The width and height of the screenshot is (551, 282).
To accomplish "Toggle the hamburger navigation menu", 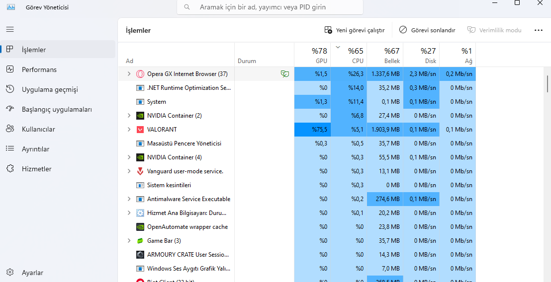I will [x=10, y=29].
